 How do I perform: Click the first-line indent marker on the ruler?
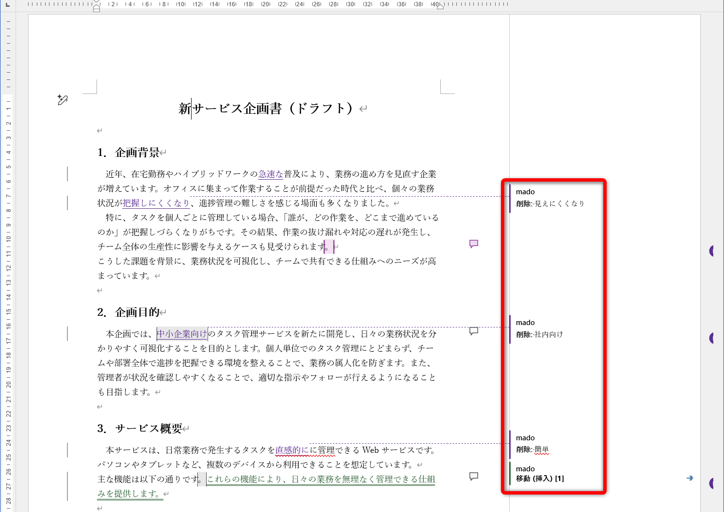coord(96,1)
